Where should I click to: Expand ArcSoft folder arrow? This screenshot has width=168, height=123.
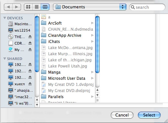point(92,23)
